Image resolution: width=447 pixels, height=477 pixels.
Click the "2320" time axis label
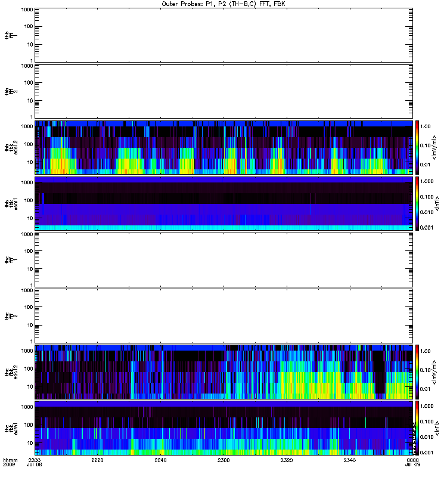tap(287, 460)
